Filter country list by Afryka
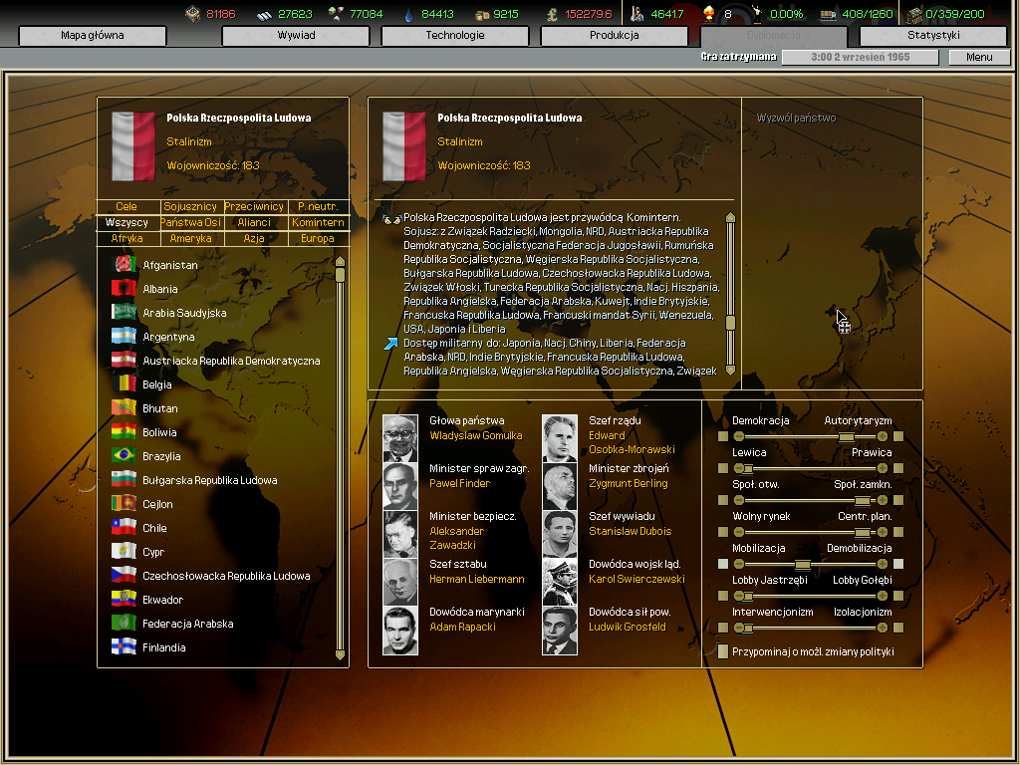 (x=127, y=238)
